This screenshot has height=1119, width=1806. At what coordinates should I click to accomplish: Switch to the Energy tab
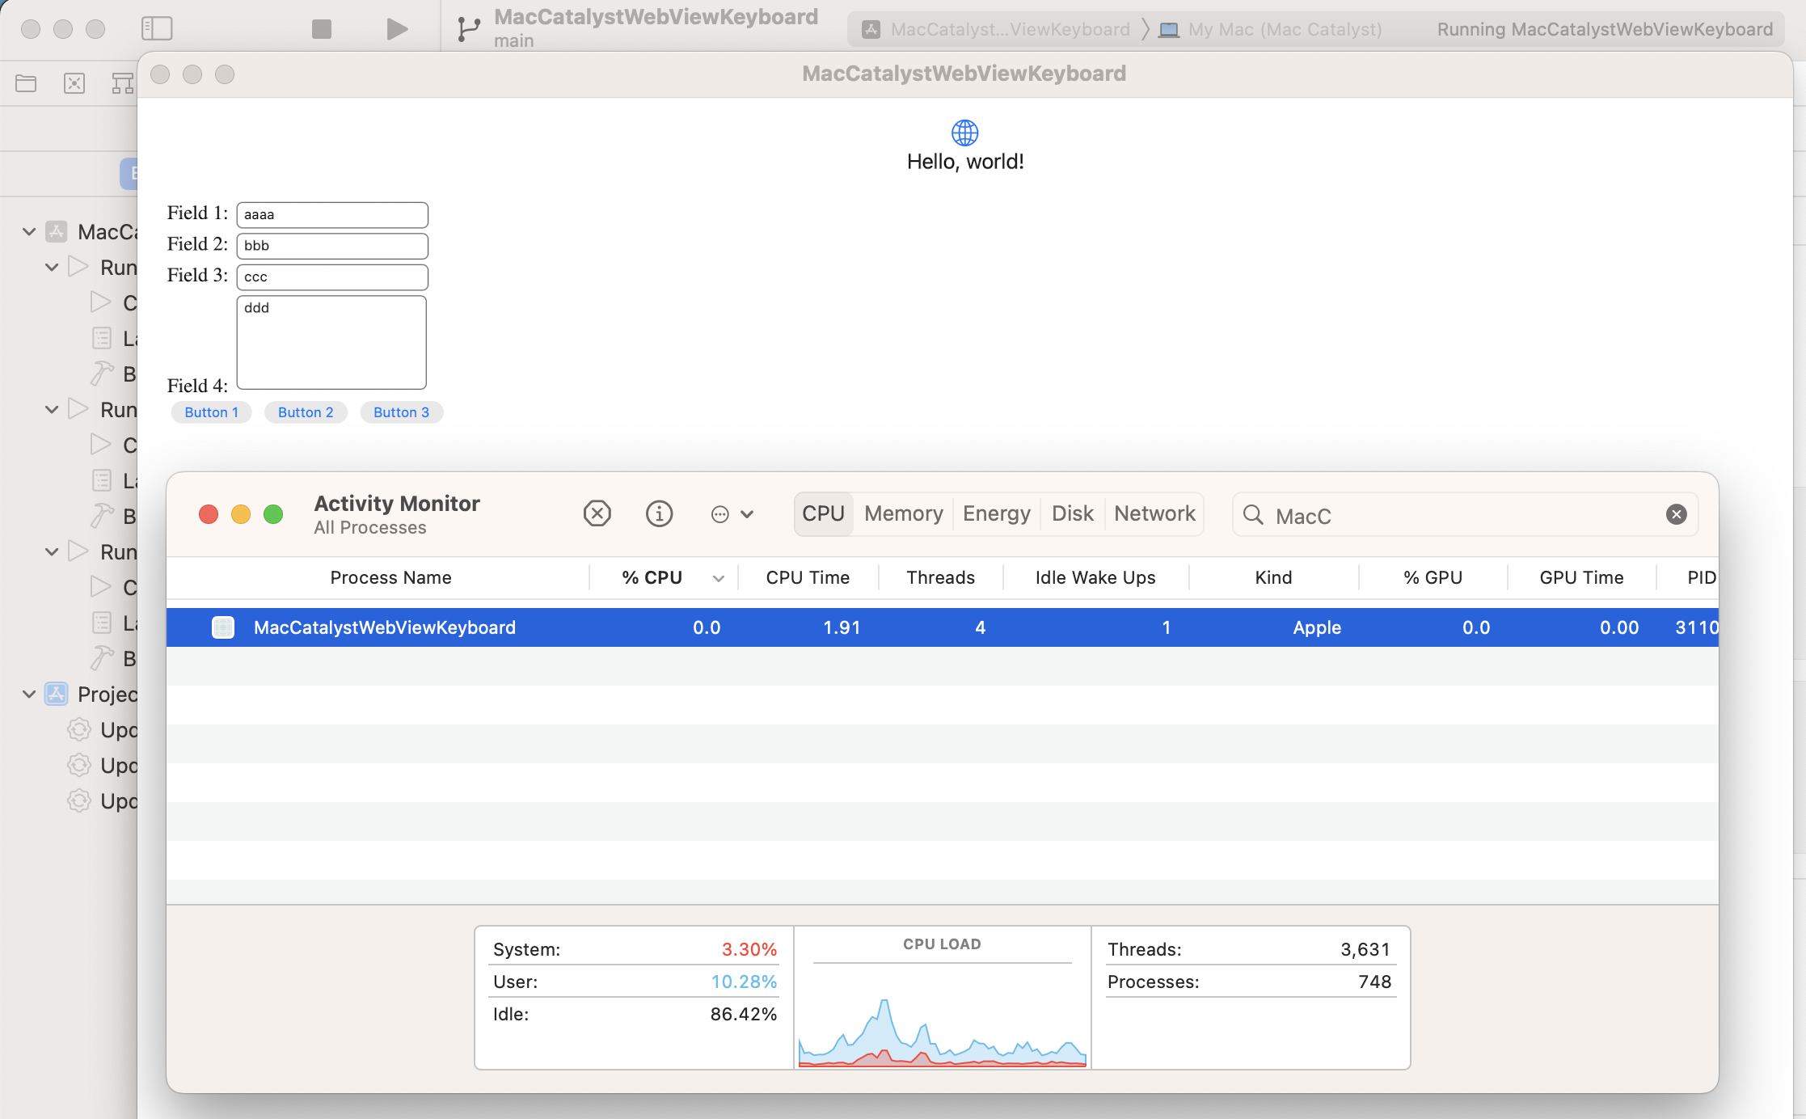click(x=996, y=513)
